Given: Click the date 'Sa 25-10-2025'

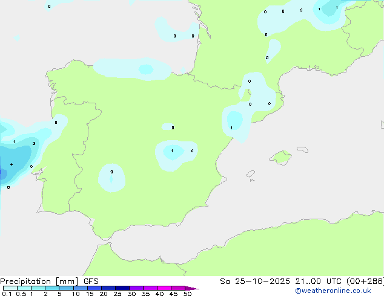Looking at the screenshot, I should (x=255, y=282).
